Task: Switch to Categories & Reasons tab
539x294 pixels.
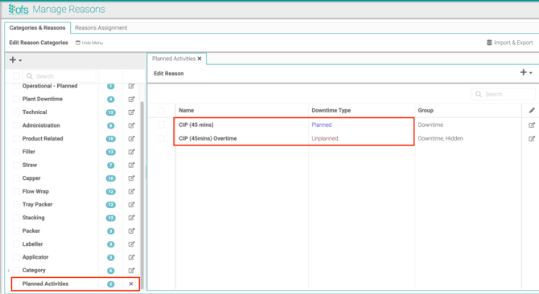Action: (38, 28)
